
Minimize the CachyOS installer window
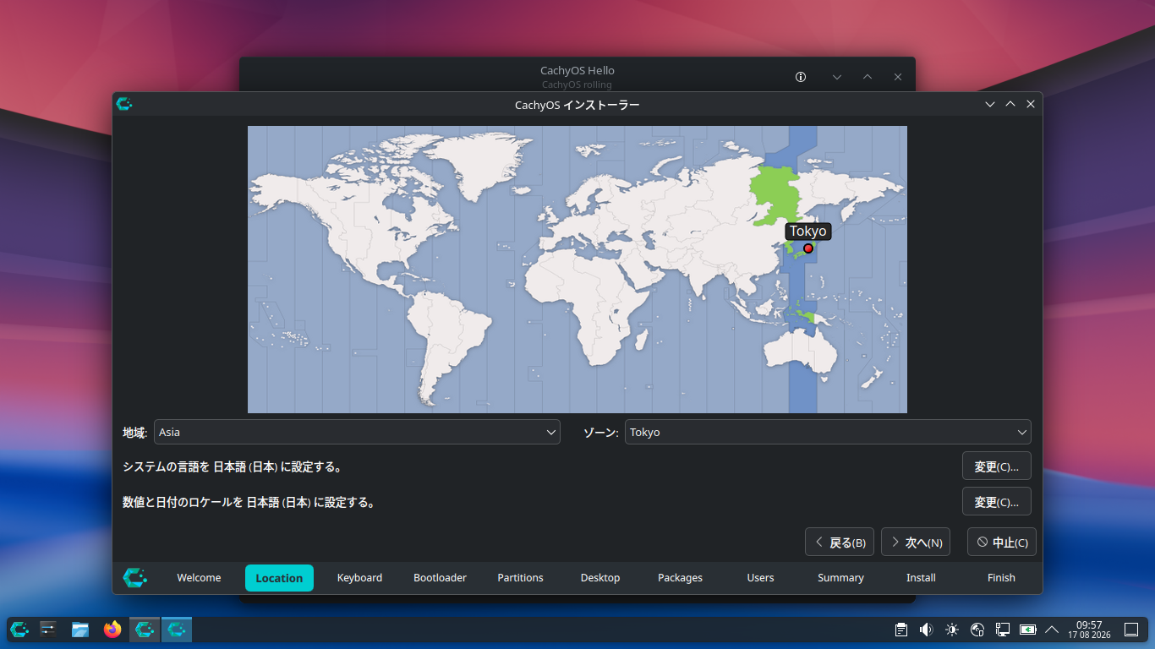click(990, 104)
